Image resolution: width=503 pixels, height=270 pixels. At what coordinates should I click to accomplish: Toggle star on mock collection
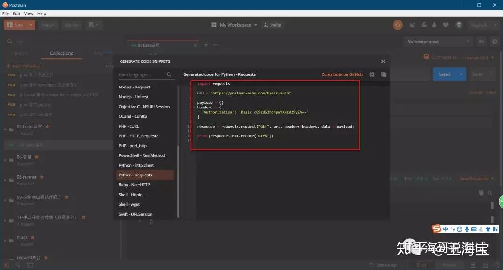33,237
